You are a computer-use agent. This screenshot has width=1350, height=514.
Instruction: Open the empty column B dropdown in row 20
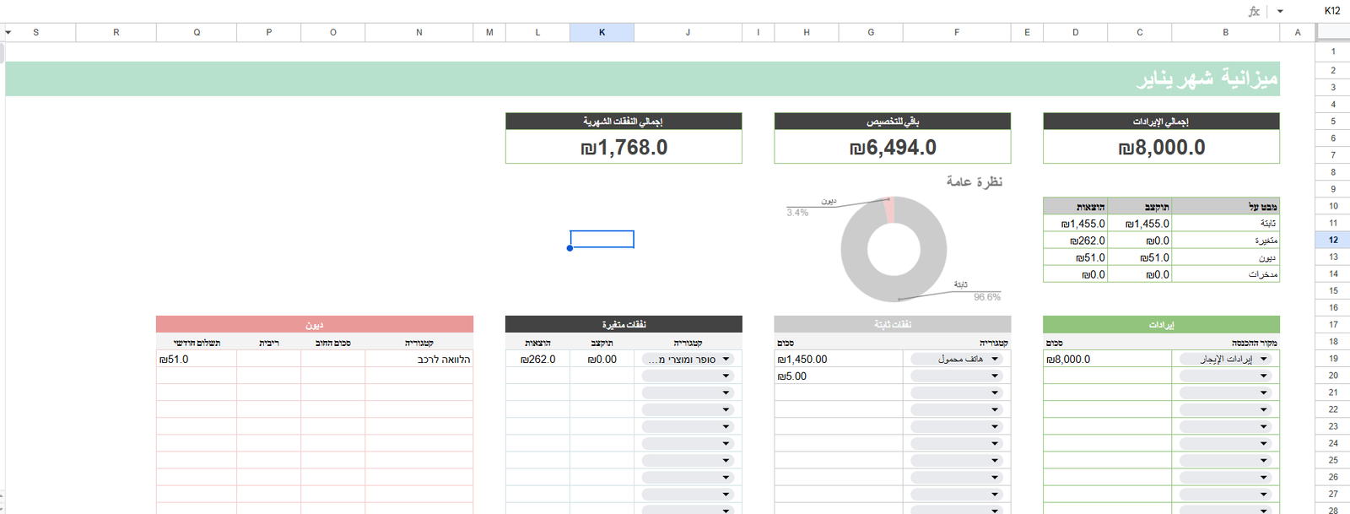(1263, 376)
